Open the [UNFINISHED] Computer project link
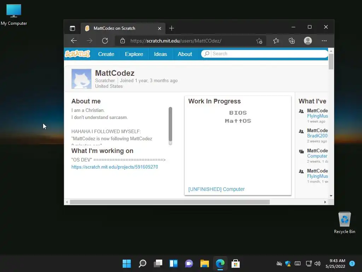Viewport: 362px width, 272px height. (x=216, y=189)
